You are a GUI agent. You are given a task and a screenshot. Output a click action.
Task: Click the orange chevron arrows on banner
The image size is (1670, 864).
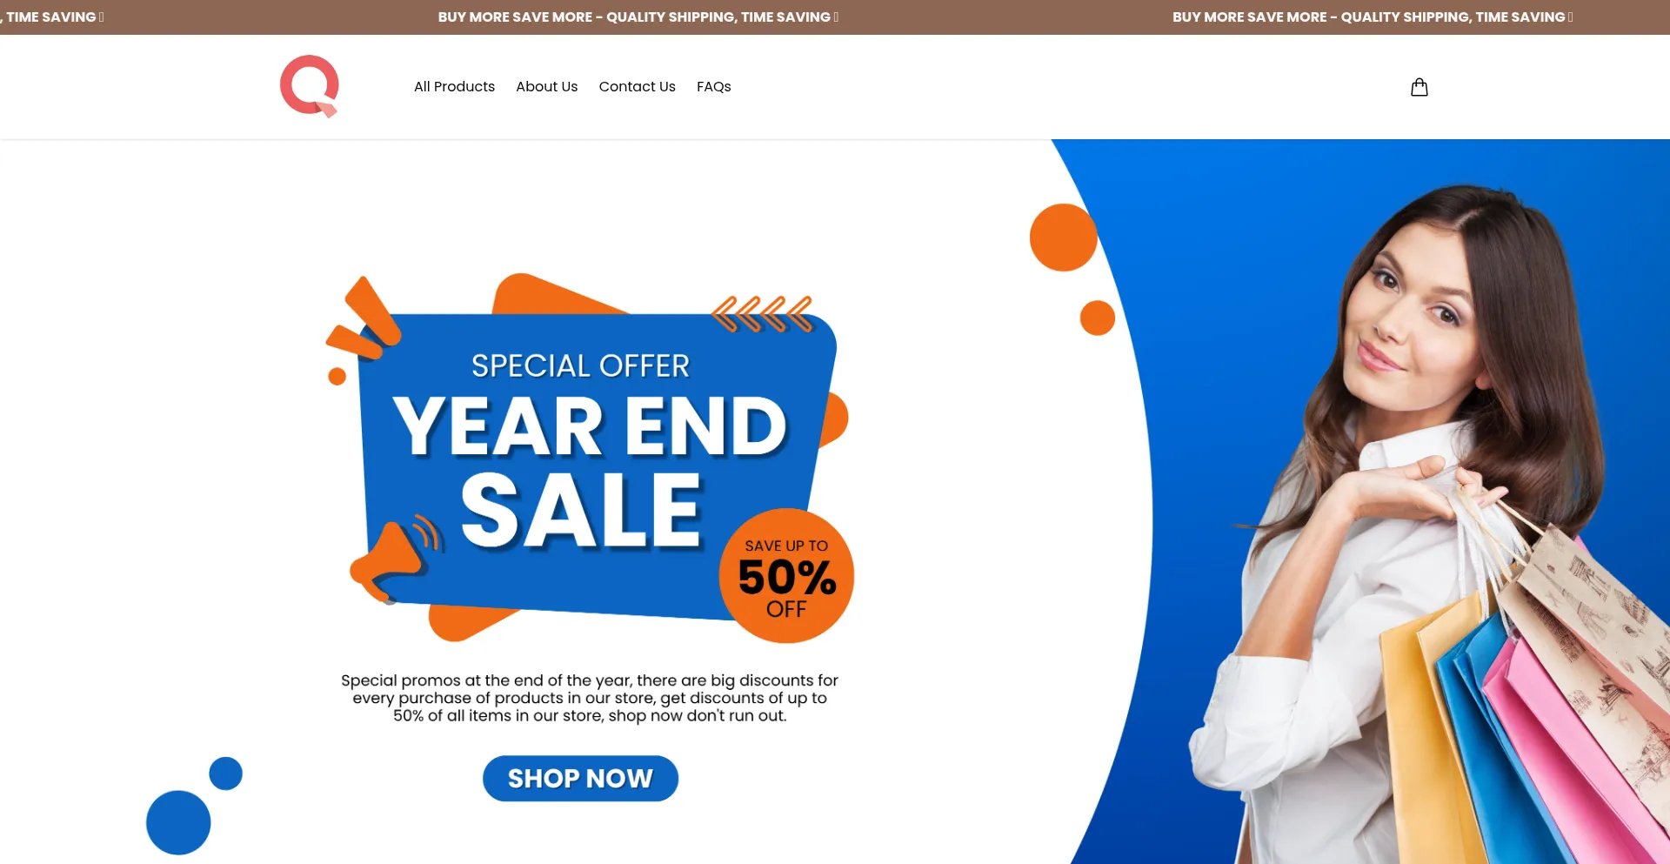(x=762, y=314)
